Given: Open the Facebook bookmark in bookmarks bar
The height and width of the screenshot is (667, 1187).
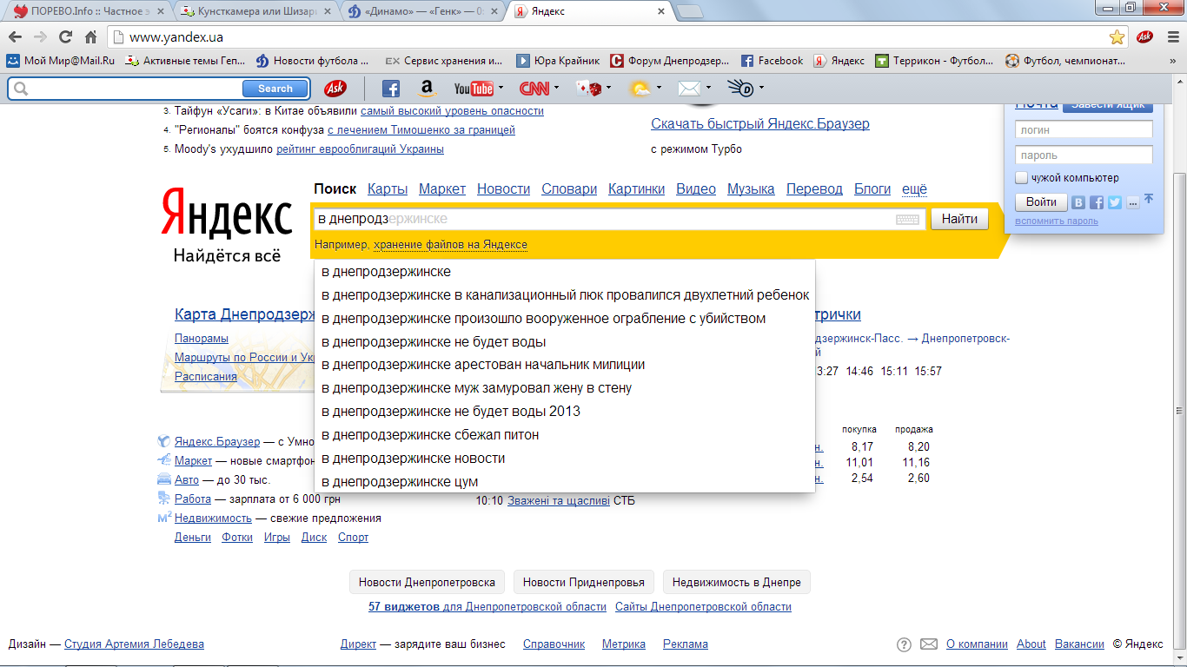Looking at the screenshot, I should (772, 61).
